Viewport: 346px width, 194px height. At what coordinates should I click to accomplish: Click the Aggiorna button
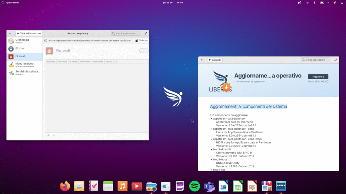(318, 76)
